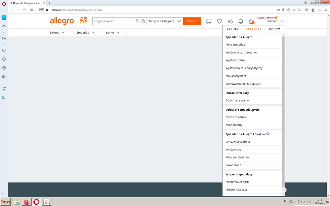Open the downloads arrow icon
The height and width of the screenshot is (206, 330).
click(319, 10)
